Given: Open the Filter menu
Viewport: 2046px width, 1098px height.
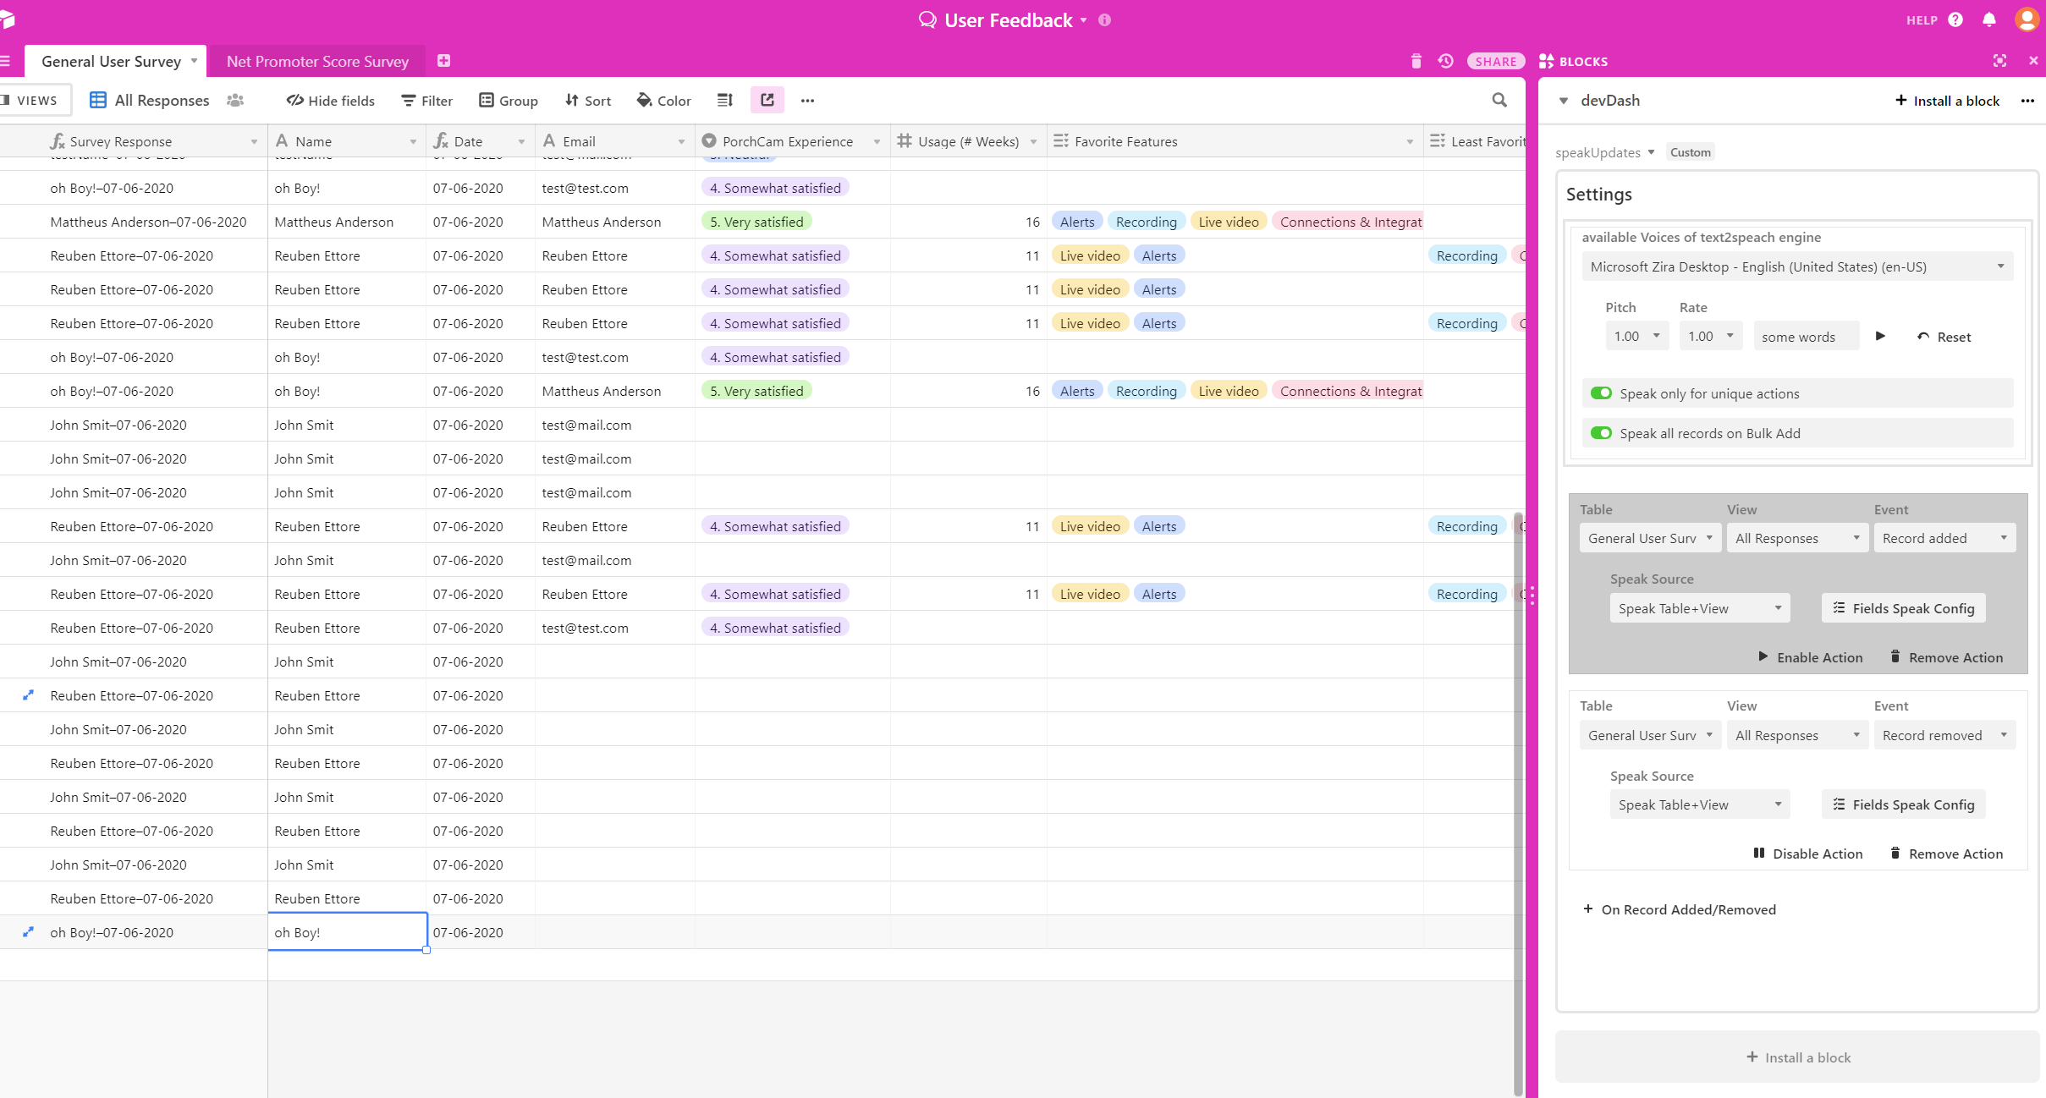Looking at the screenshot, I should 427,101.
